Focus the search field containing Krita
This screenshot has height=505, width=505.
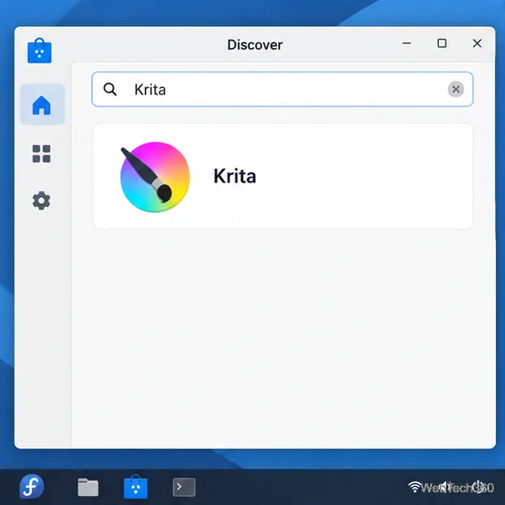pyautogui.click(x=282, y=90)
